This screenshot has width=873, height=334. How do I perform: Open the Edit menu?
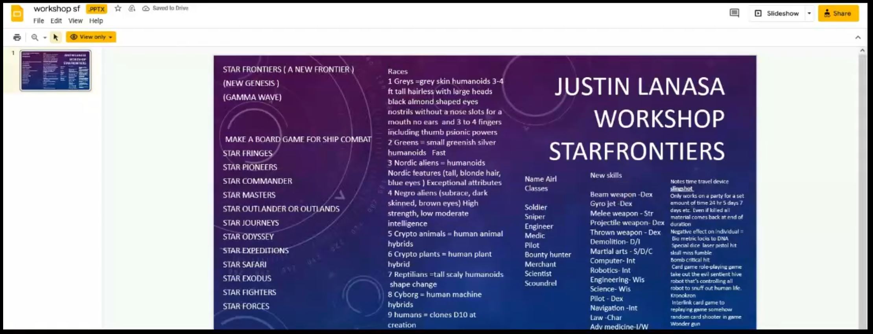56,21
